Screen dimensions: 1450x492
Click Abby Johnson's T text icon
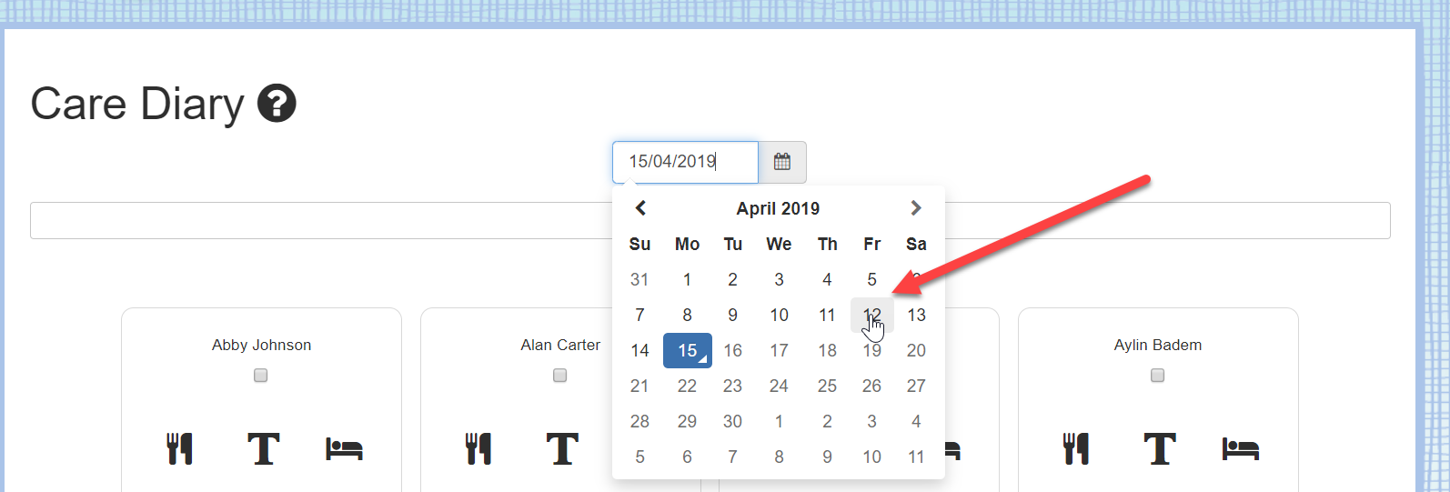[264, 448]
